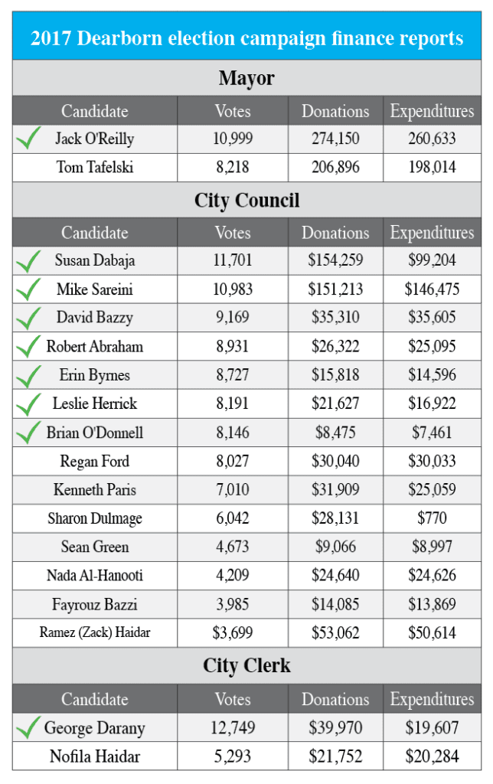This screenshot has height=784, width=493.
Task: Select the Mayor section heading
Action: (x=246, y=77)
